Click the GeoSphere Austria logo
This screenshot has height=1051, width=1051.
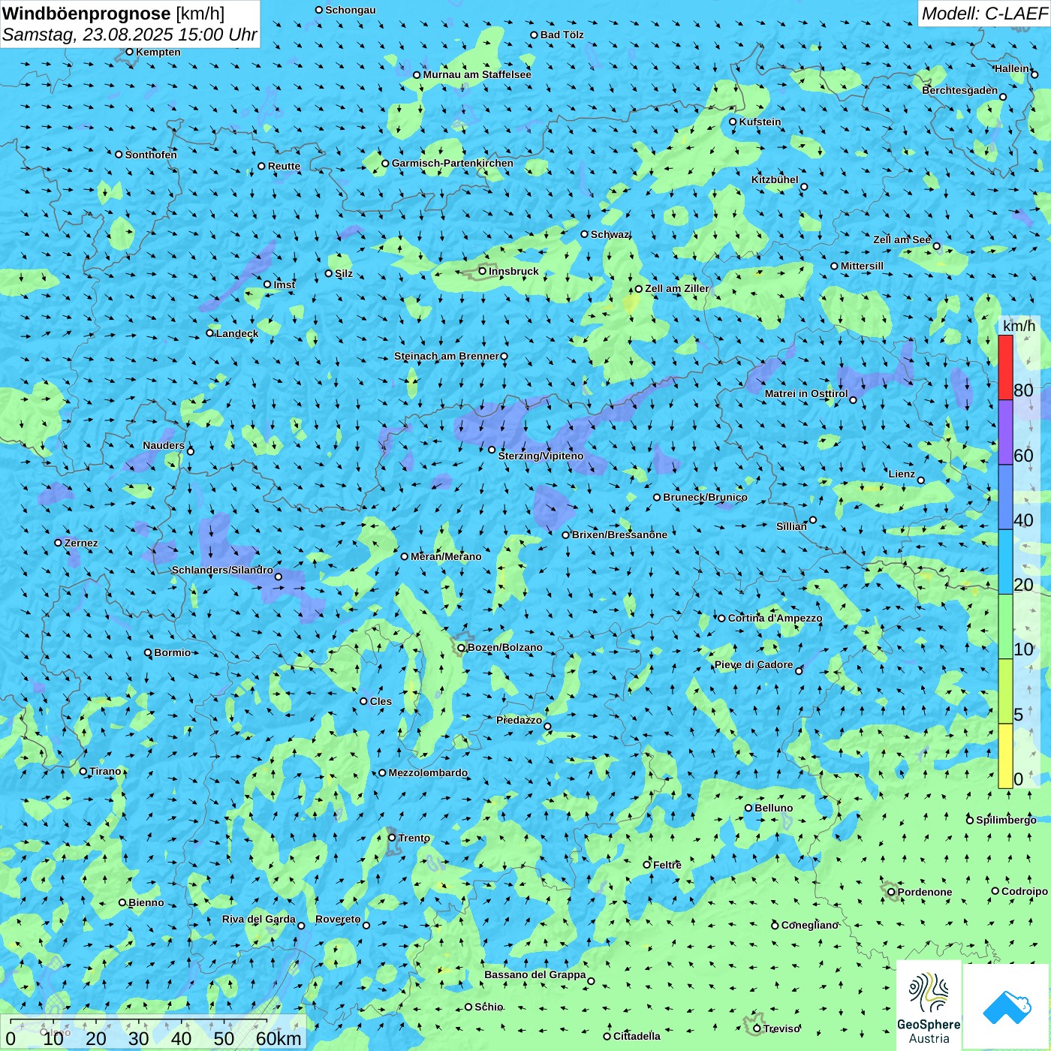929,1007
